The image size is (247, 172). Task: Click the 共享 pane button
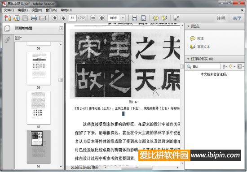point(237,18)
